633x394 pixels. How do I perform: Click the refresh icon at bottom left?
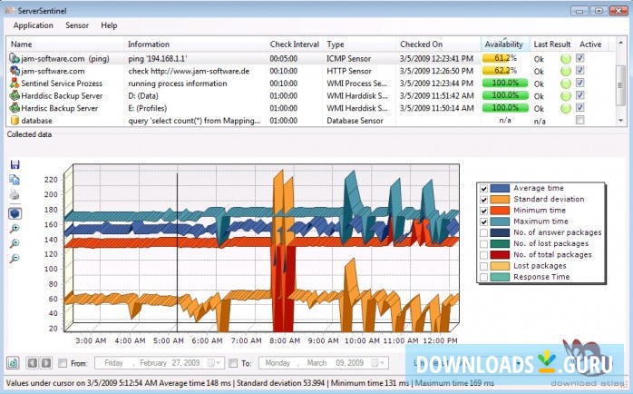13,362
